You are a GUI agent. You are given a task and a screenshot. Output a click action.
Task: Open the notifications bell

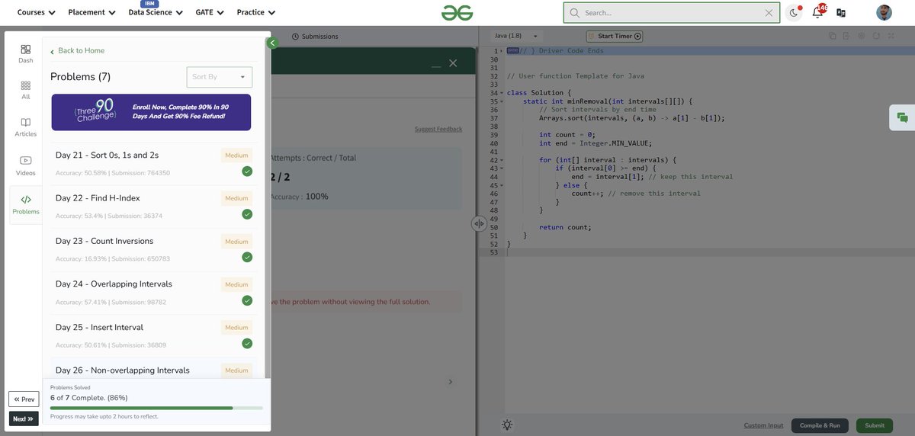[x=817, y=11]
